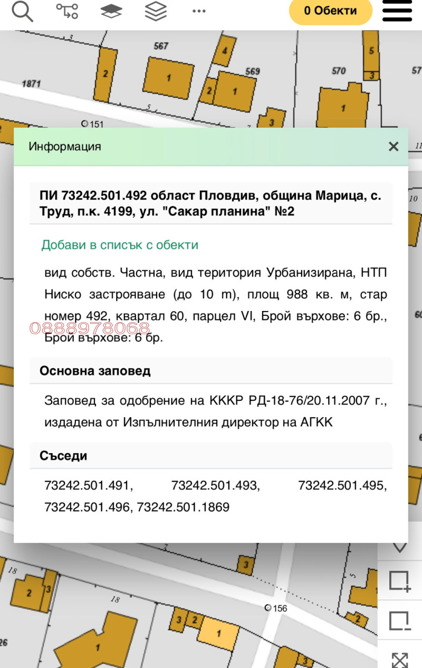The width and height of the screenshot is (422, 668).
Task: Close the Информация dialog
Action: pyautogui.click(x=394, y=147)
